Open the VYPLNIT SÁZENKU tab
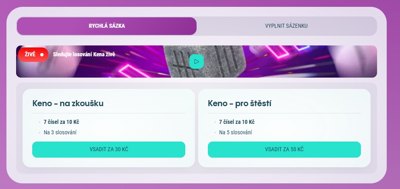Screen dimensions: 400x189 (286, 26)
